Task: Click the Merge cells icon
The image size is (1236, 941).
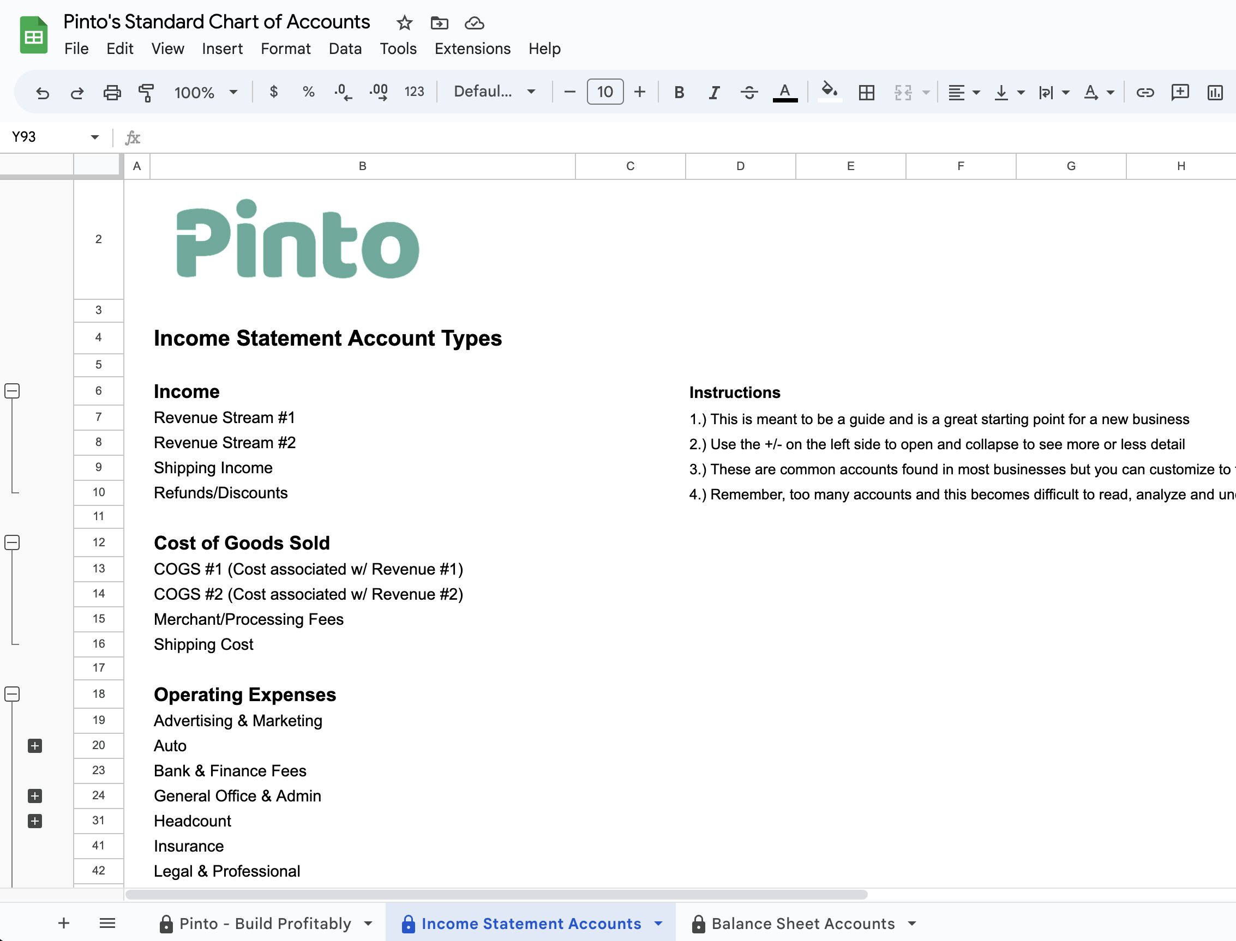Action: [903, 93]
